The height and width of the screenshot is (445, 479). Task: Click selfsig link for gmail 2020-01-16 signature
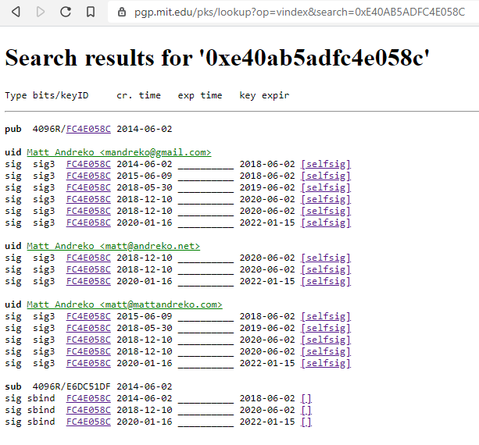click(x=326, y=222)
